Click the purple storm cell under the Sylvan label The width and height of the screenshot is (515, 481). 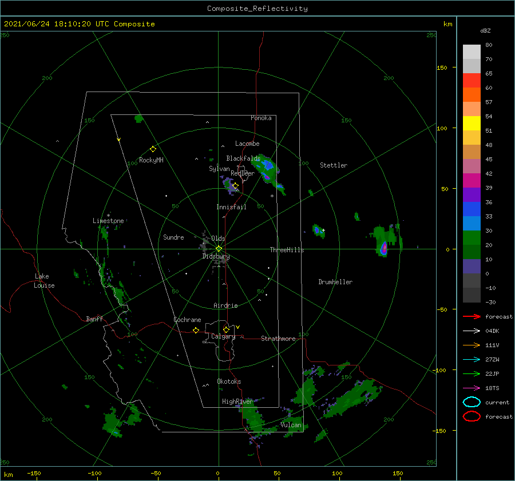(x=229, y=185)
